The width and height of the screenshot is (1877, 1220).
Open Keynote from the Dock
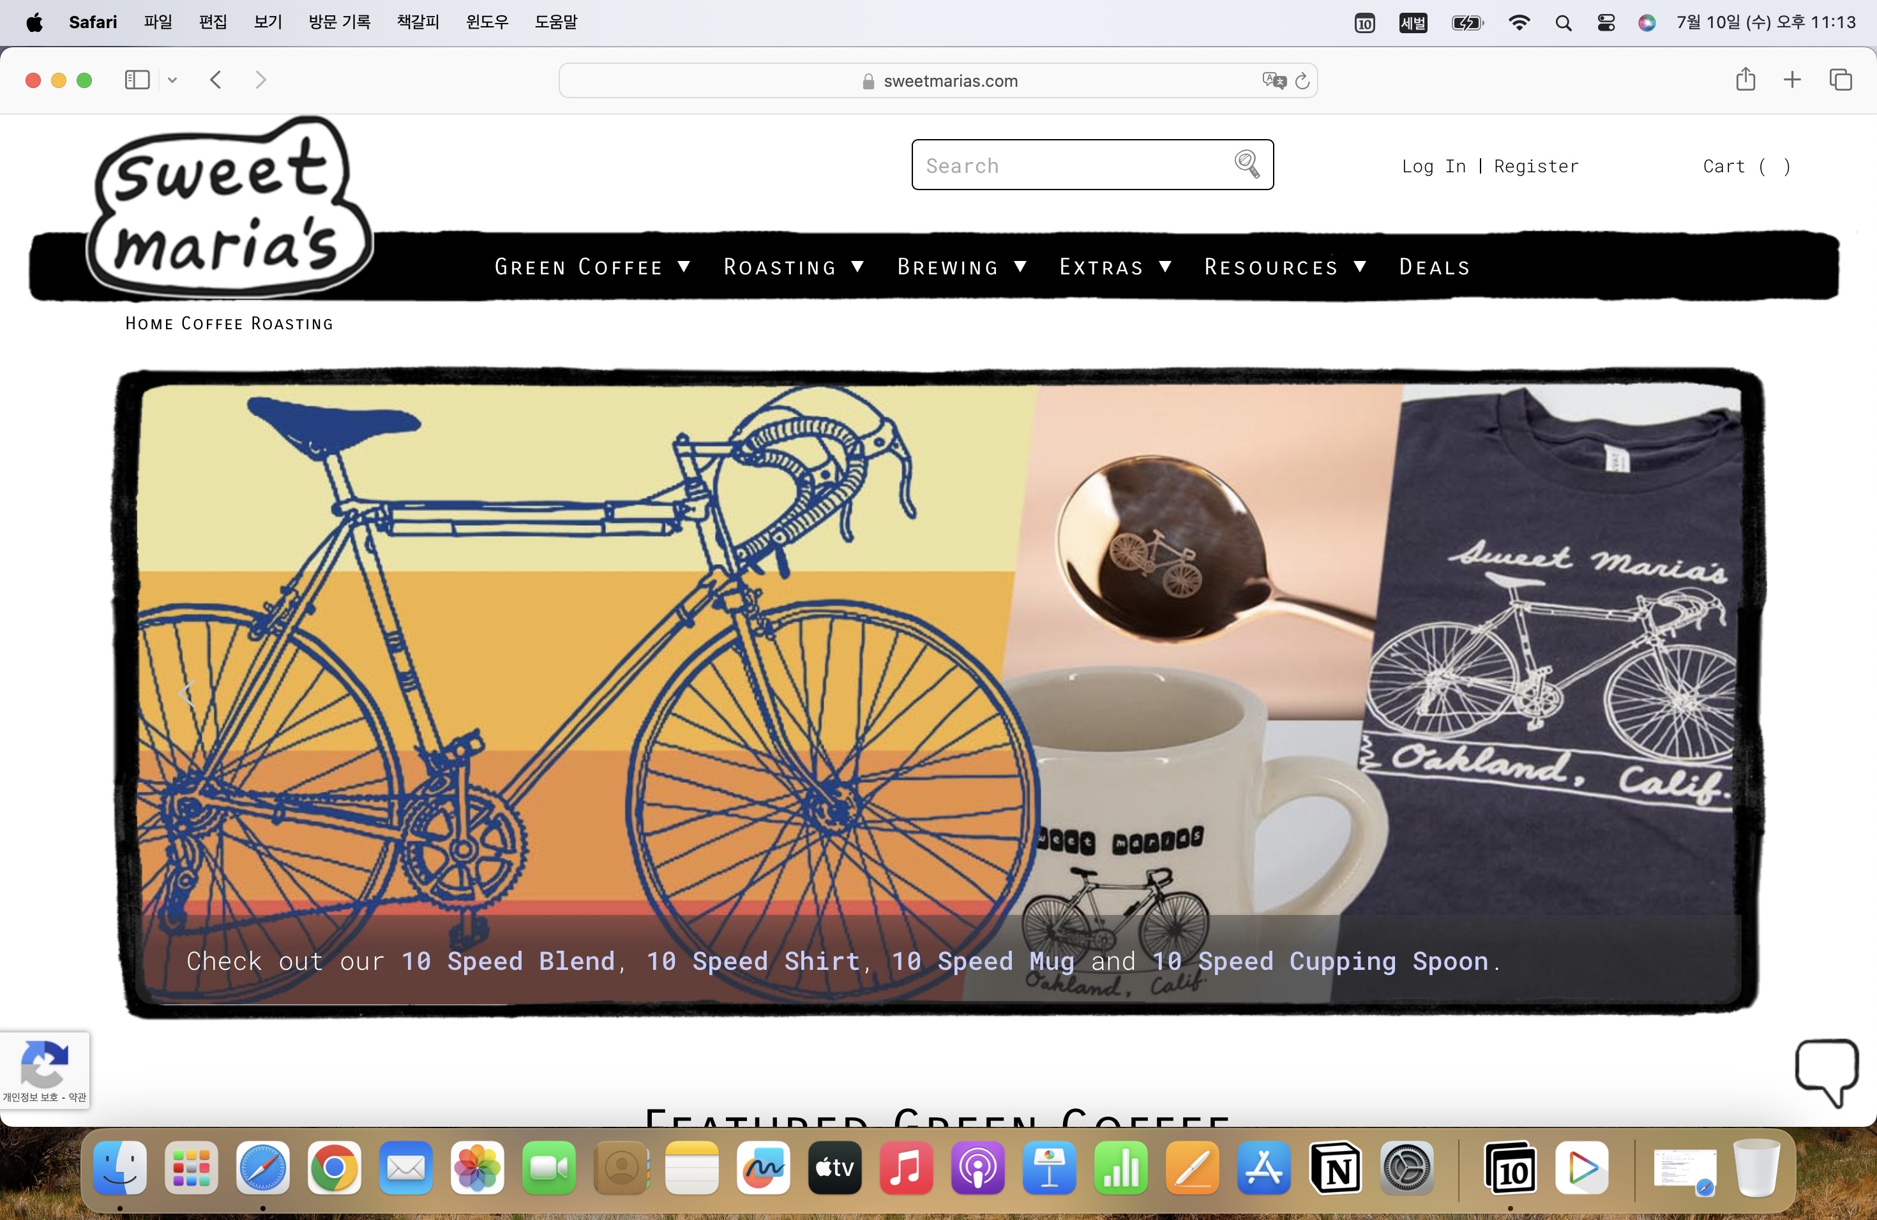[1050, 1167]
